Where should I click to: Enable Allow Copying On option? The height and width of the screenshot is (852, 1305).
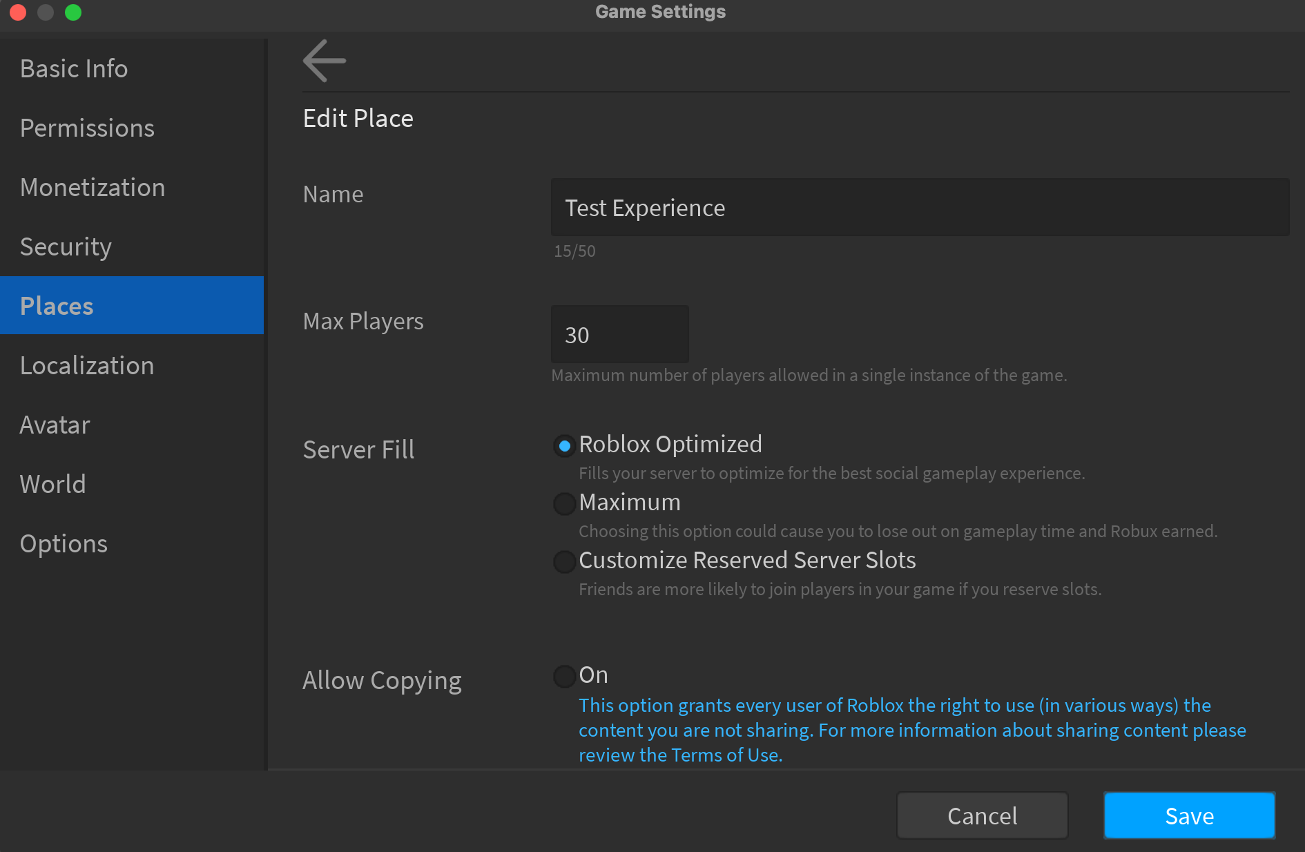point(564,677)
